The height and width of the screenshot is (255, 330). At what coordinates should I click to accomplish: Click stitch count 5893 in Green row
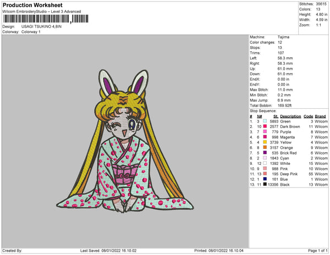[274, 121]
